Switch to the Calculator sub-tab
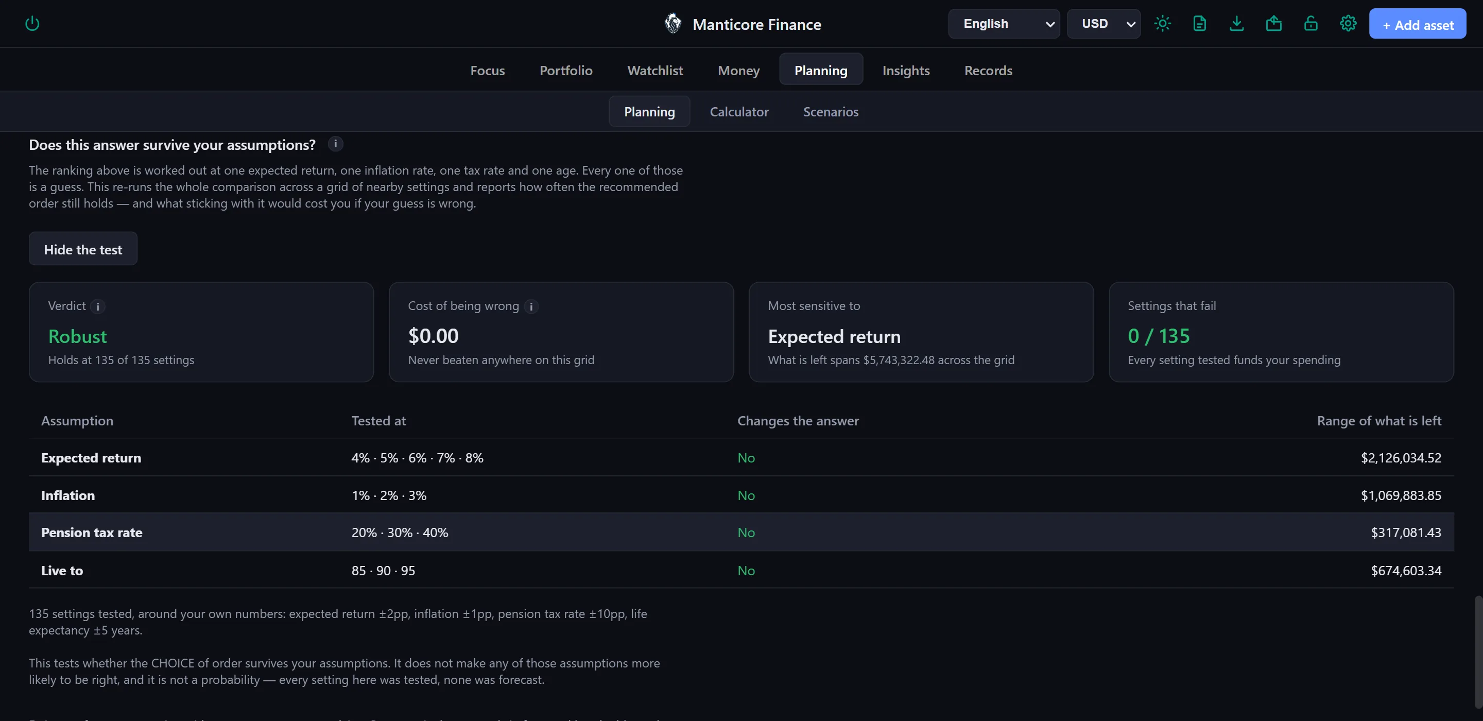 coord(739,111)
